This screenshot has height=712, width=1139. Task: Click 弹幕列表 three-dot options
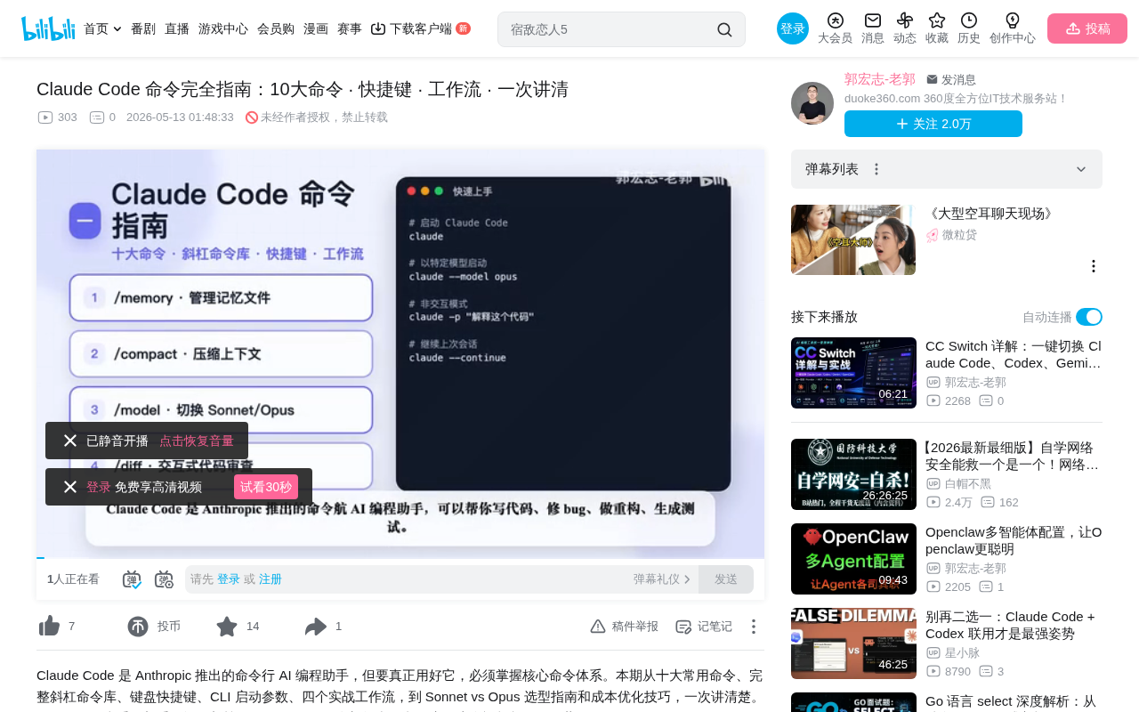(876, 169)
